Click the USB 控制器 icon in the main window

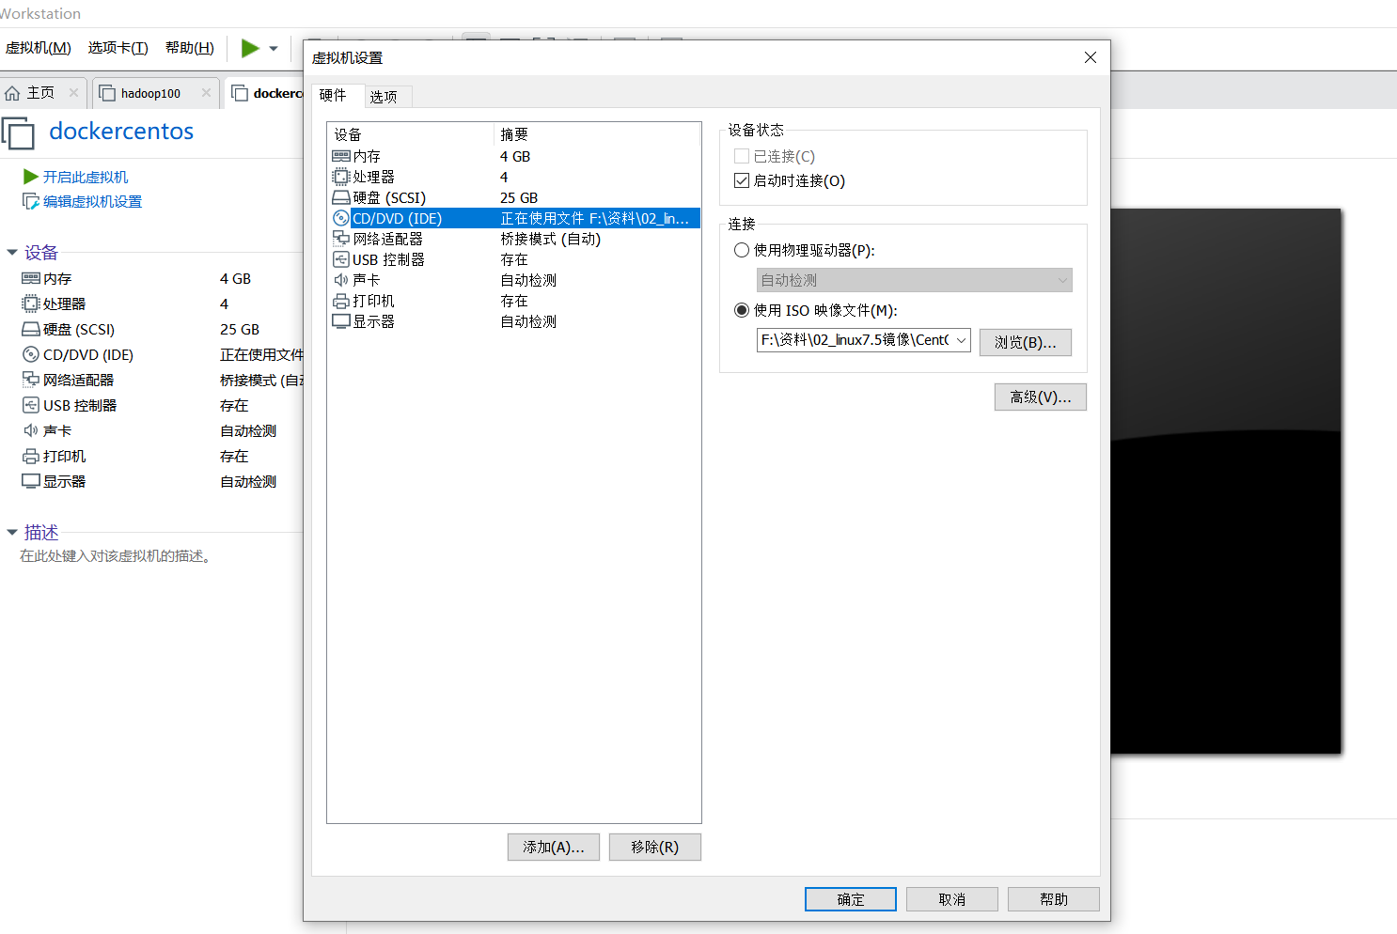click(31, 405)
